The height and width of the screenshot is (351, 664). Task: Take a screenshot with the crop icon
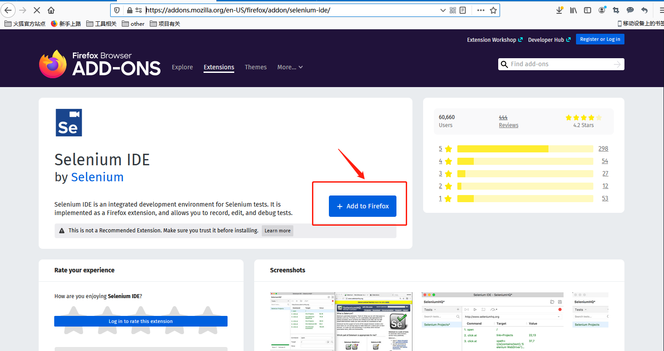coord(616,10)
